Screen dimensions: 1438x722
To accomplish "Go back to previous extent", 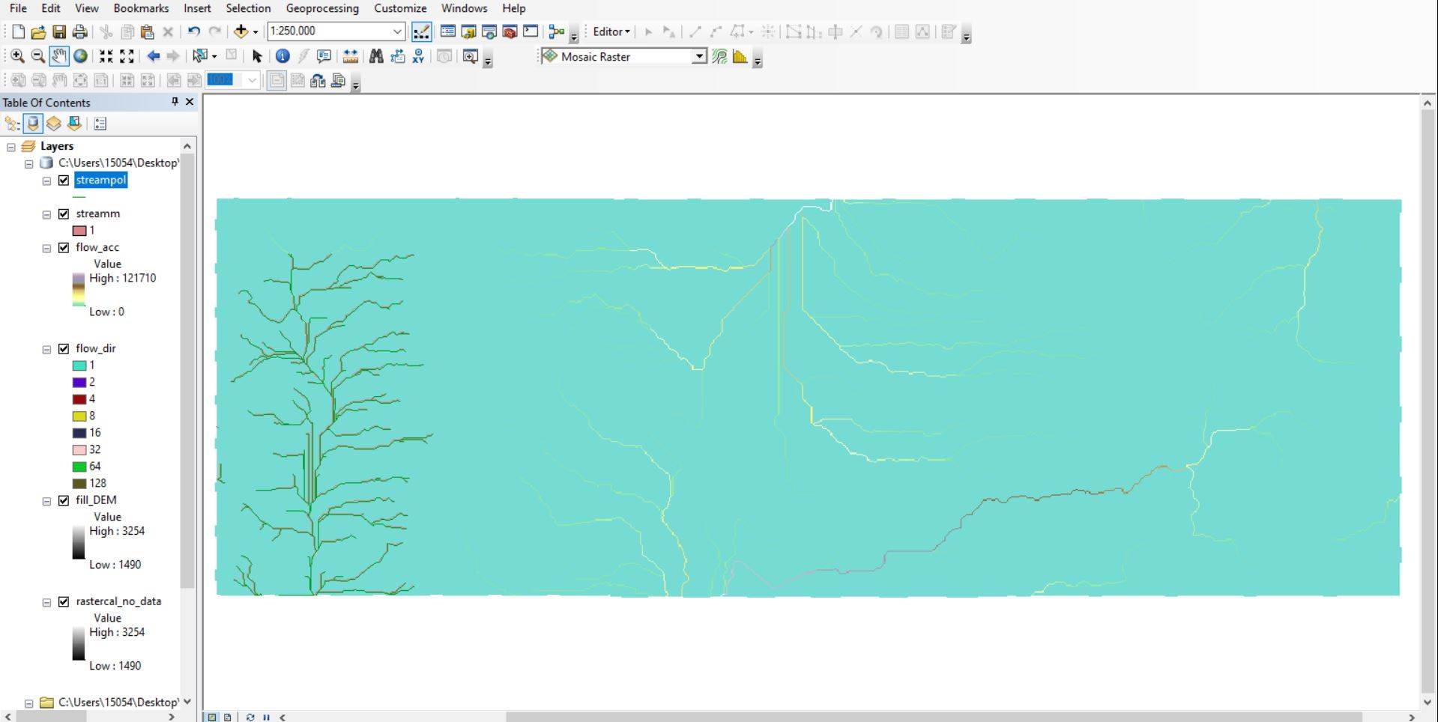I will 153,56.
